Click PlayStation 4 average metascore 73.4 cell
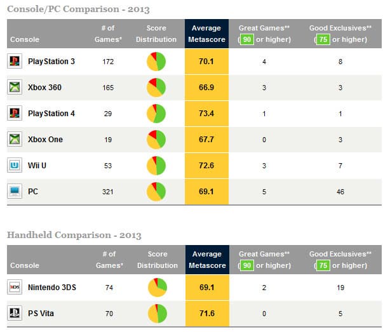The width and height of the screenshot is (383, 332). 206,114
